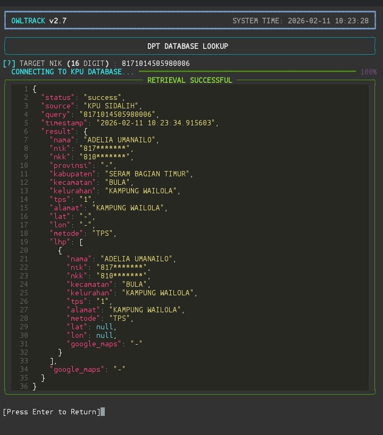Click the system time value 2026-02-11 10:23:28
The height and width of the screenshot is (435, 383).
pyautogui.click(x=328, y=21)
